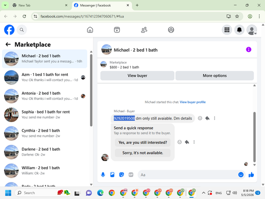
Task: Open the emoji picker in message box
Action: [241, 175]
